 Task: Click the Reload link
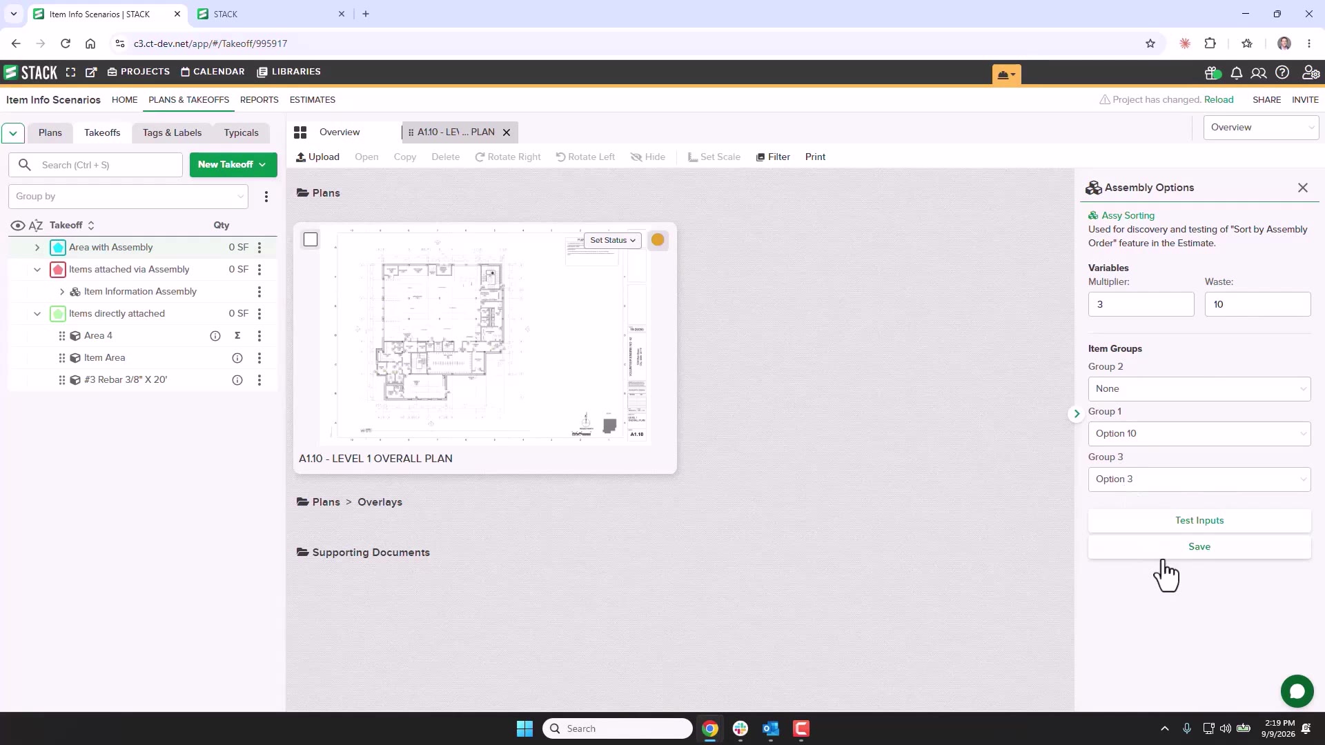1219,100
